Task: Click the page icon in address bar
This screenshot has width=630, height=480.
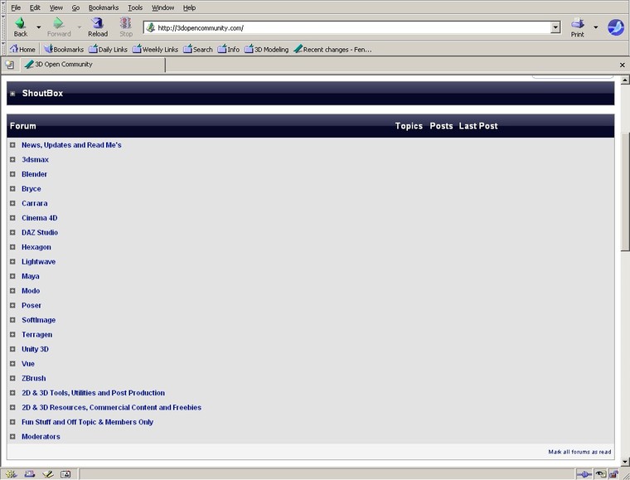Action: pos(150,27)
